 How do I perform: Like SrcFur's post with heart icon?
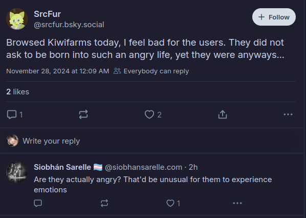pos(153,114)
